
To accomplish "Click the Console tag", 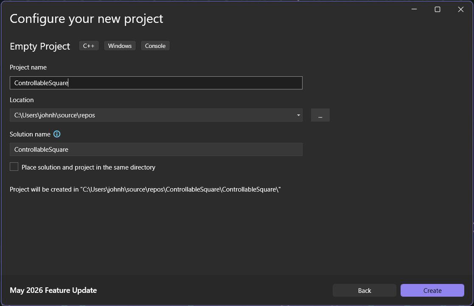I will 155,46.
